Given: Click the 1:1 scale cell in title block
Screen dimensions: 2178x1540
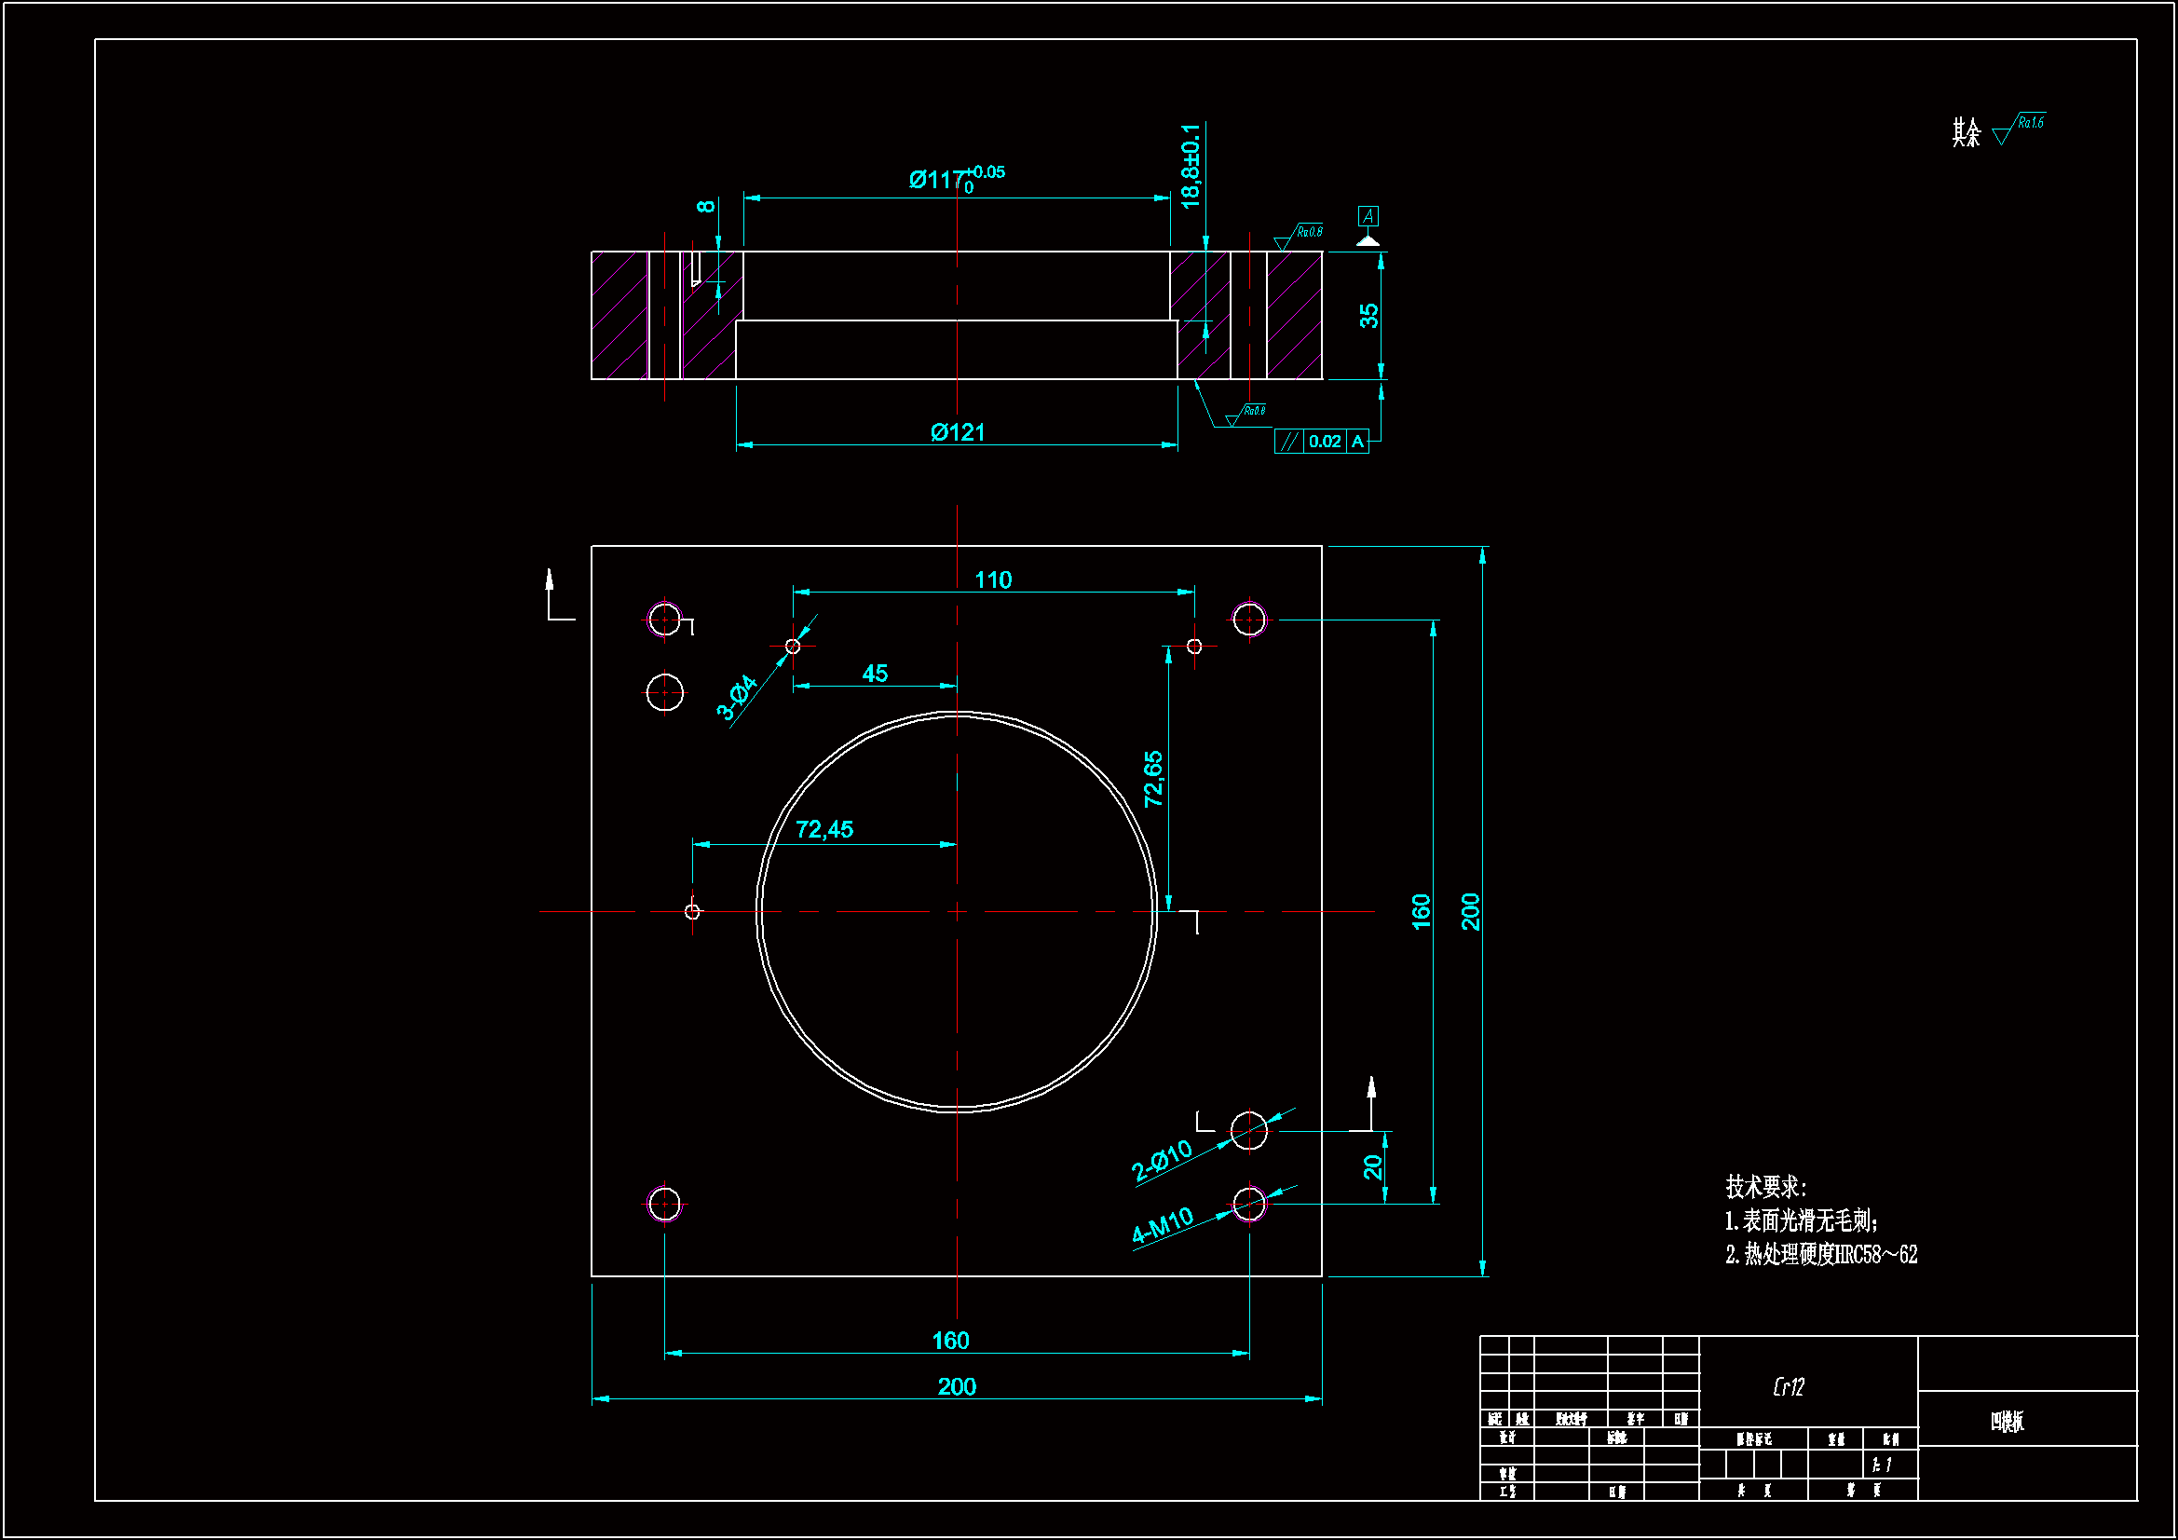Looking at the screenshot, I should pos(1882,1465).
